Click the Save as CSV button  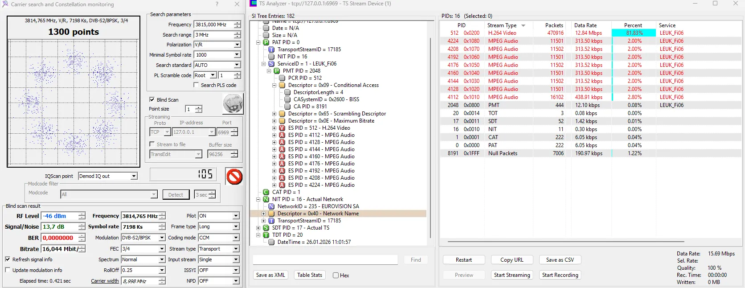coord(560,260)
